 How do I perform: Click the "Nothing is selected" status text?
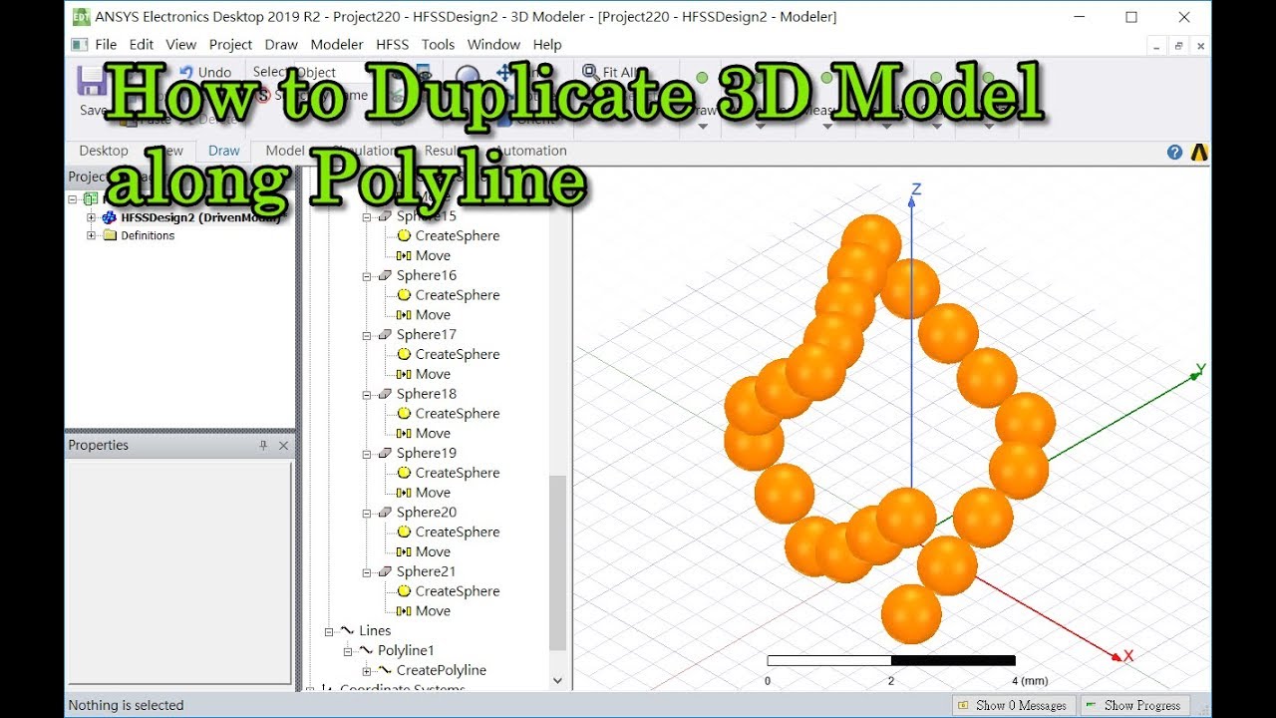(126, 706)
